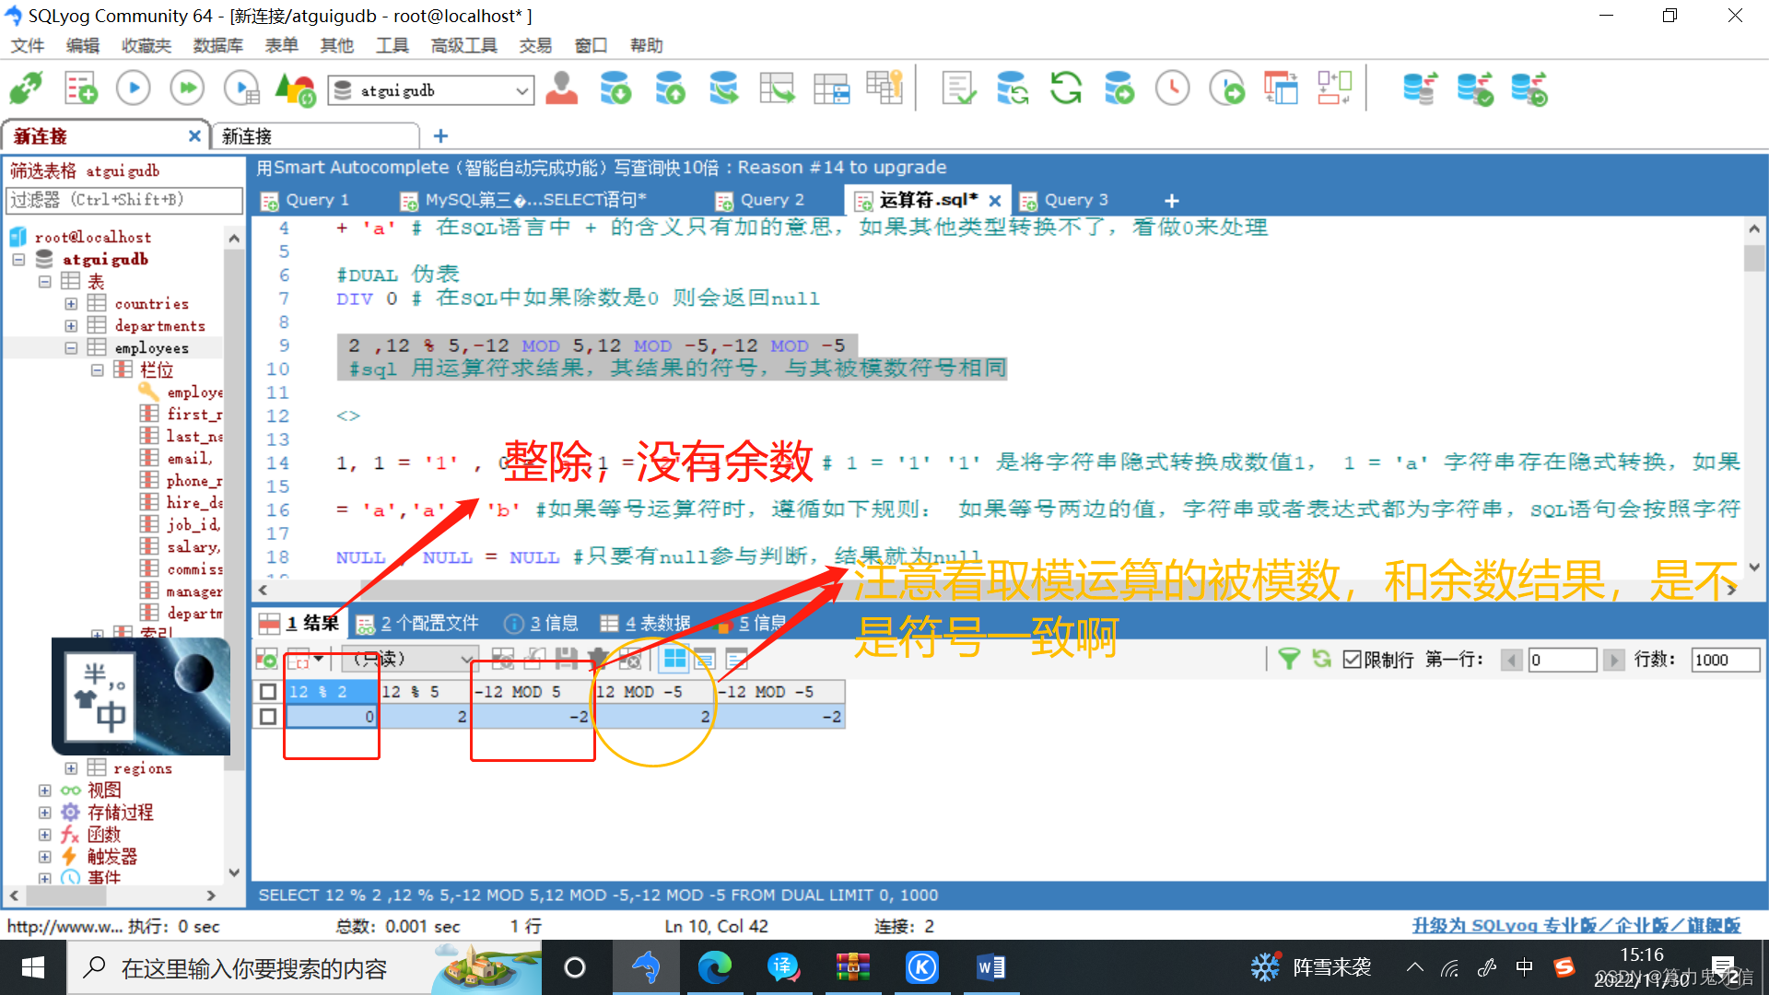The image size is (1769, 995).
Task: Click the 行数 input field
Action: [1724, 660]
